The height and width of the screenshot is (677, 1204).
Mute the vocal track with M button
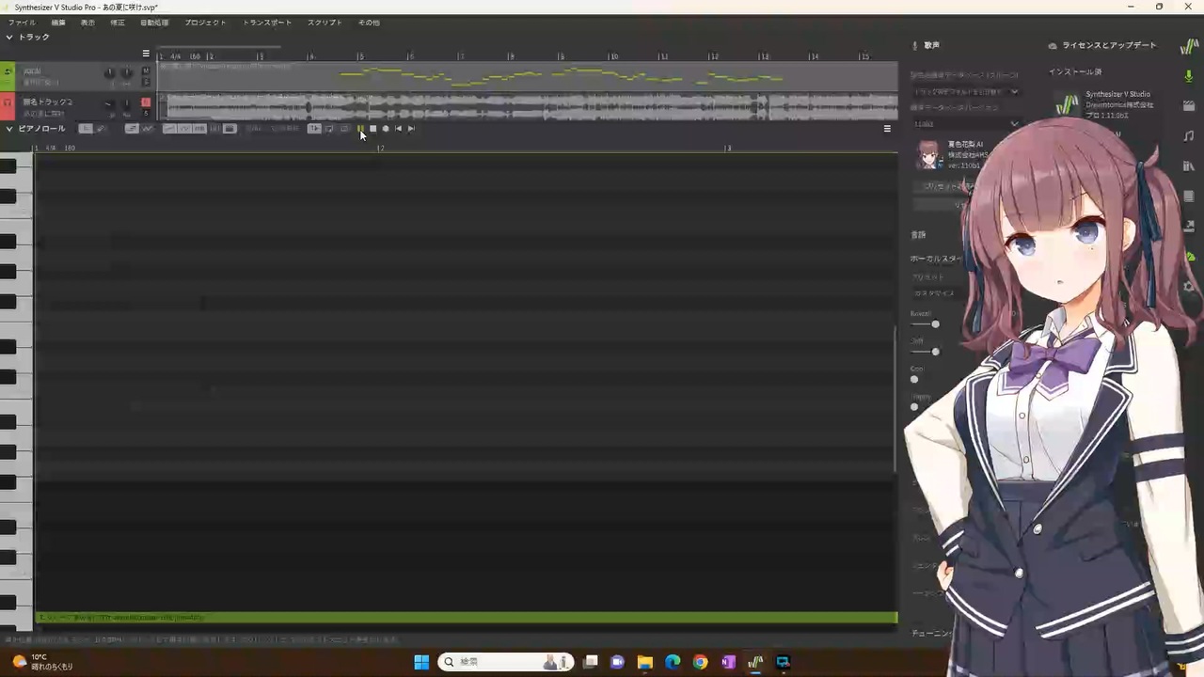pyautogui.click(x=146, y=71)
